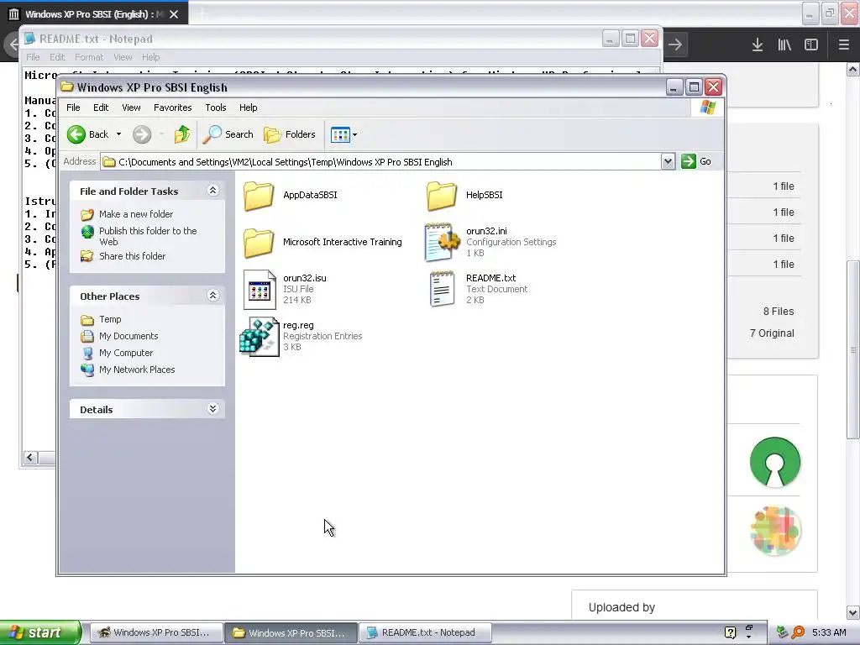Click the colorful mosaic logo thumbnail
Viewport: 860px width, 645px height.
click(x=775, y=531)
